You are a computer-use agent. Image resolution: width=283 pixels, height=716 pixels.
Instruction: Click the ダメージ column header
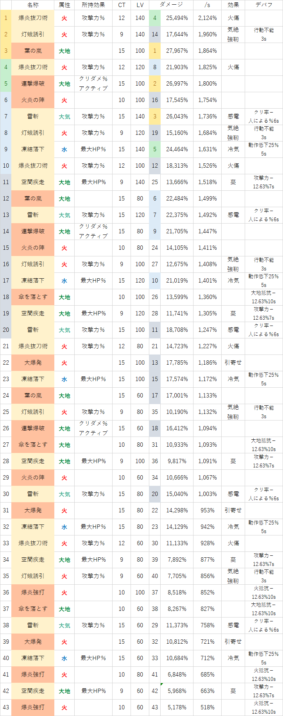pyautogui.click(x=171, y=5)
